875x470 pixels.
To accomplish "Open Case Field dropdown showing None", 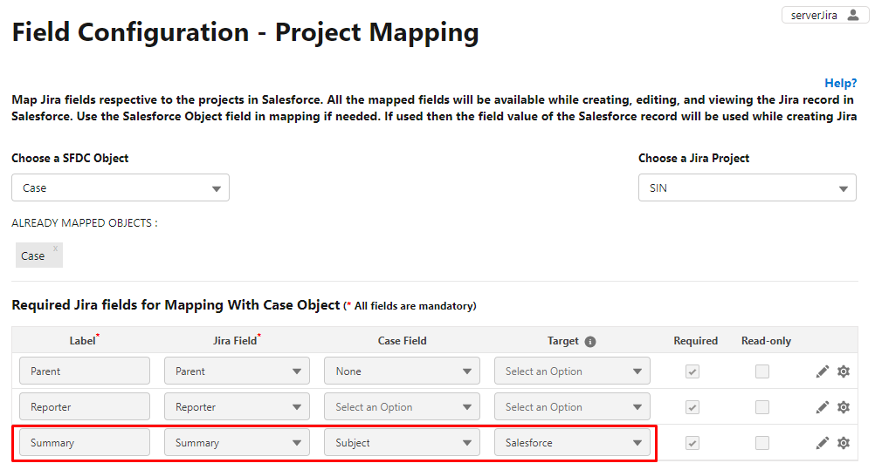I will (402, 371).
